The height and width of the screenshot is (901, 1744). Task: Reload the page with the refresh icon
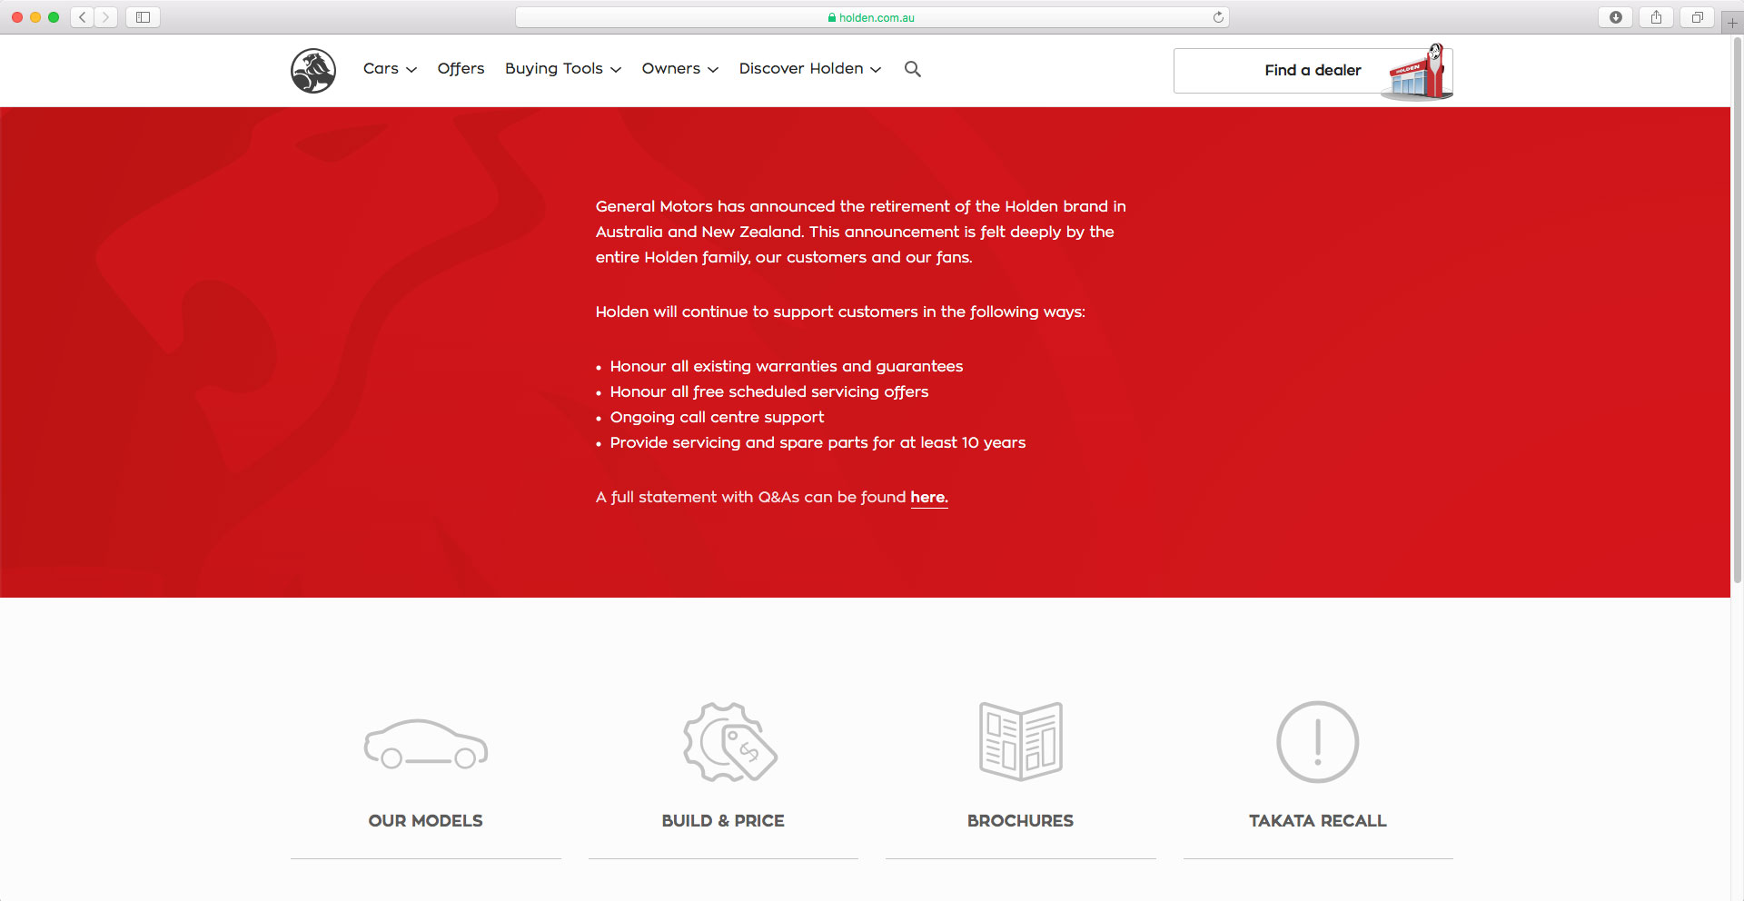[1218, 17]
